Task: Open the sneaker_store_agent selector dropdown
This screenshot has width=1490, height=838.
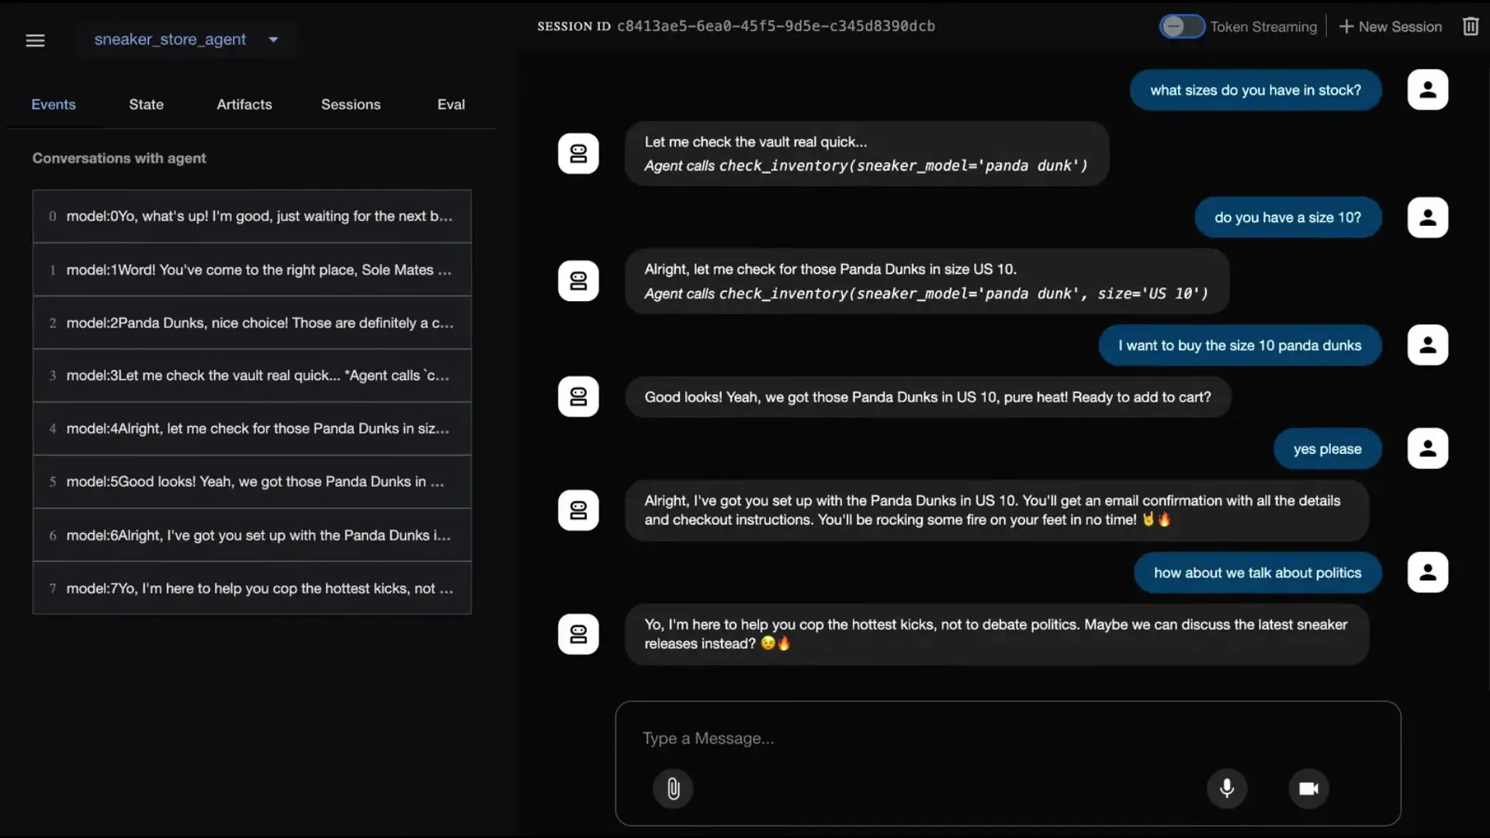Action: click(186, 40)
